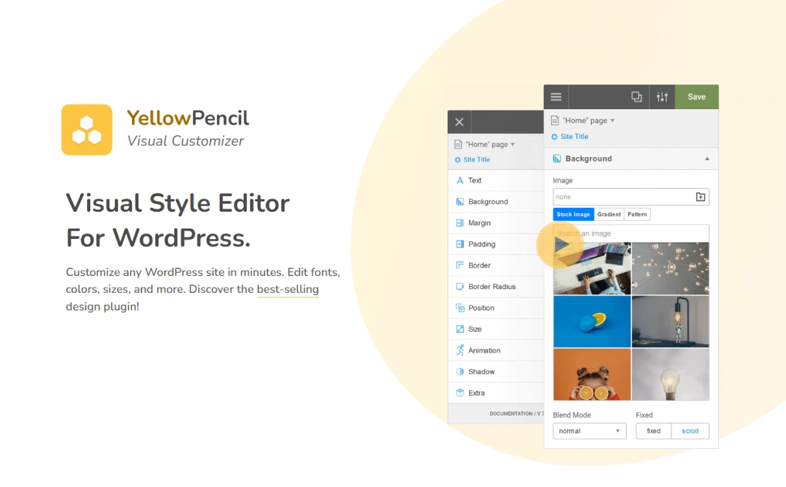The image size is (786, 487).
Task: Click the Size icon in the property list
Action: pos(460,329)
